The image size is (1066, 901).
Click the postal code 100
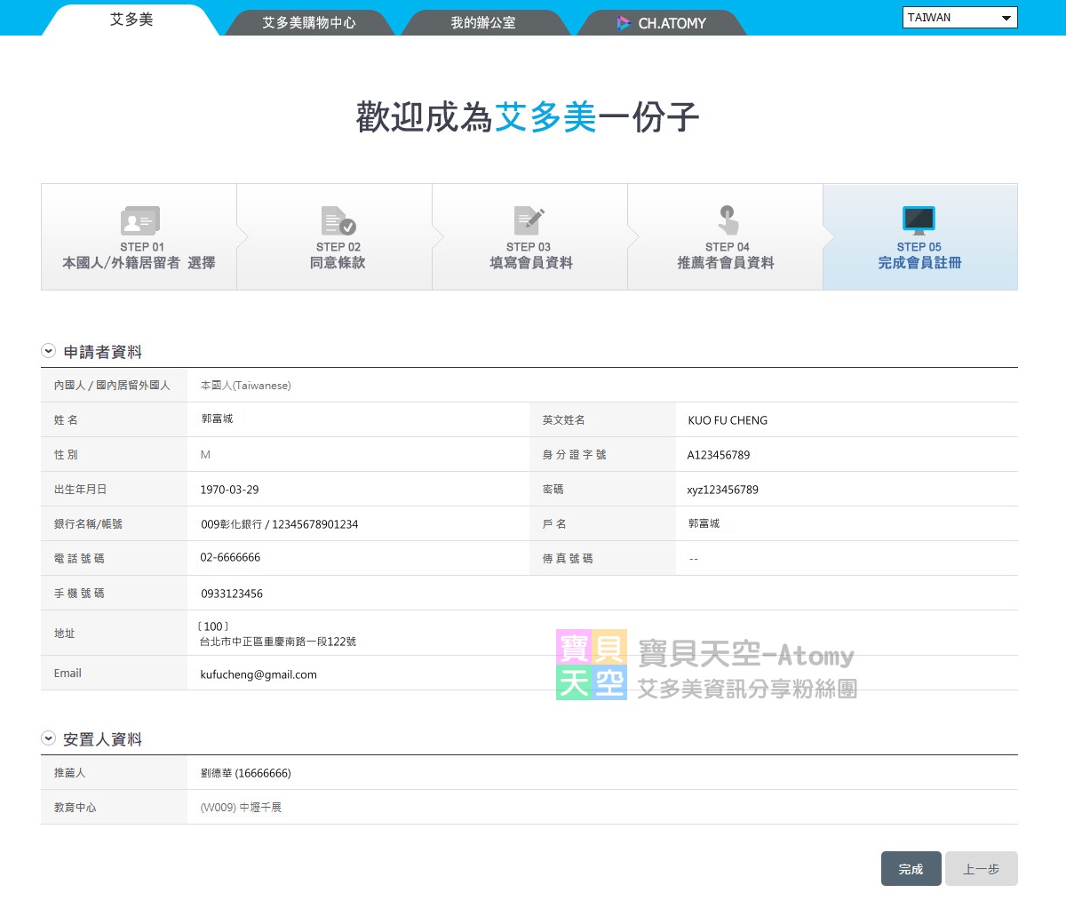click(213, 626)
